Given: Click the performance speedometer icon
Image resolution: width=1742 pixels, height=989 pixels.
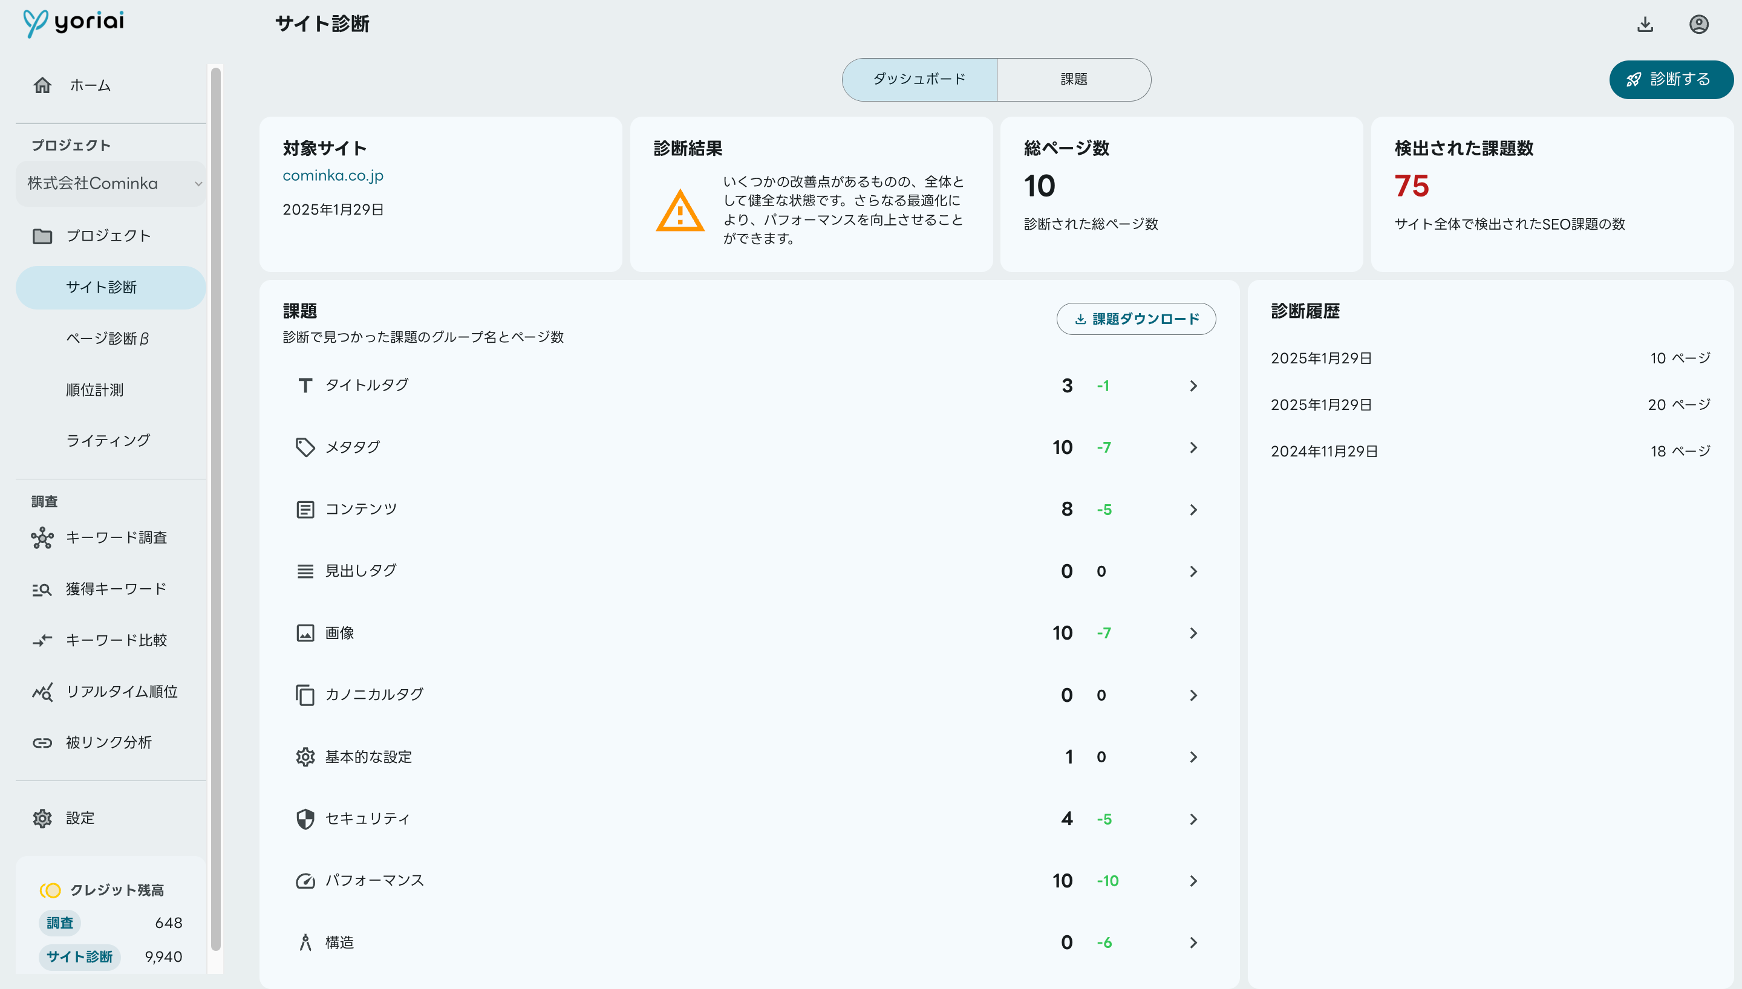Looking at the screenshot, I should [x=305, y=881].
